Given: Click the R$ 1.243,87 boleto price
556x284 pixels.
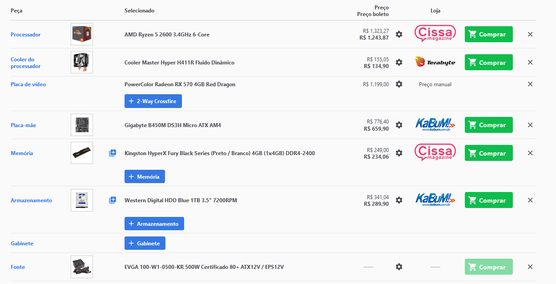Looking at the screenshot, I should [374, 38].
